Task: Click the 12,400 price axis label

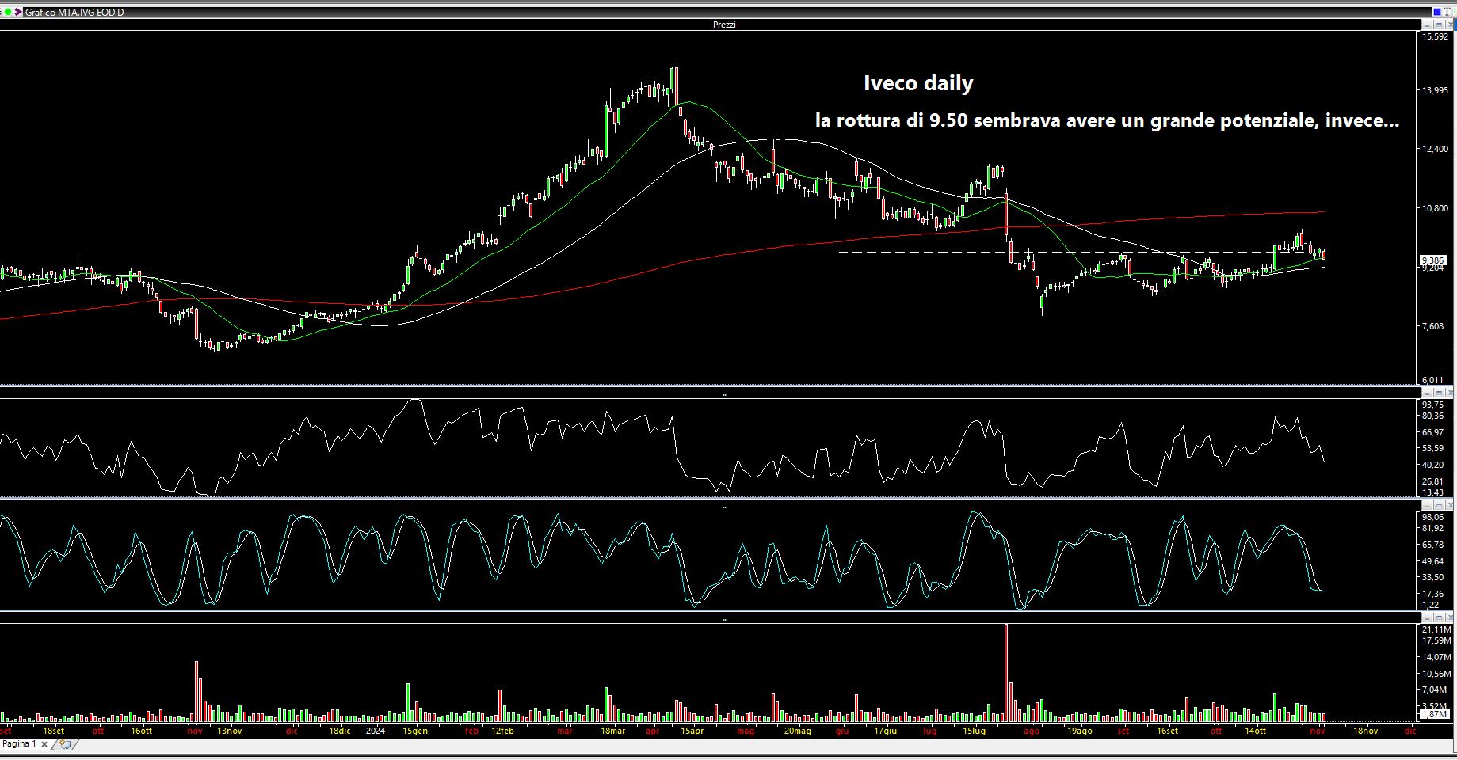Action: point(1436,149)
